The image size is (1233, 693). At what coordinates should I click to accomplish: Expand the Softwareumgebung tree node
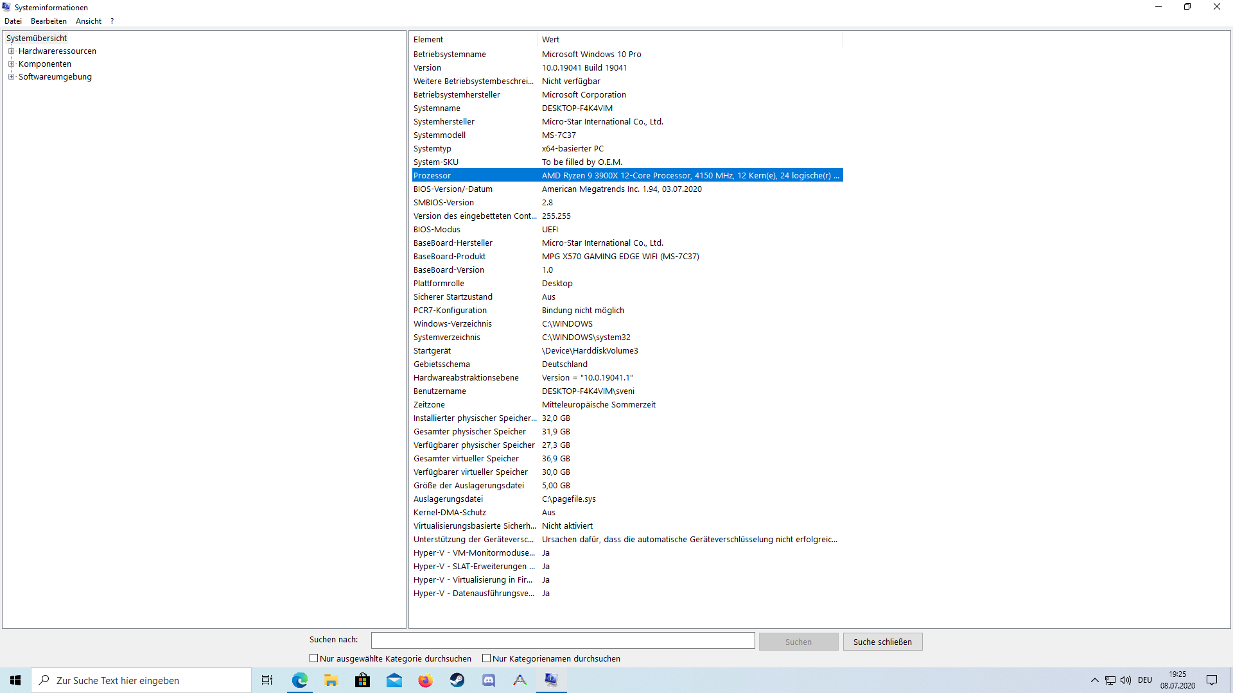(x=11, y=77)
